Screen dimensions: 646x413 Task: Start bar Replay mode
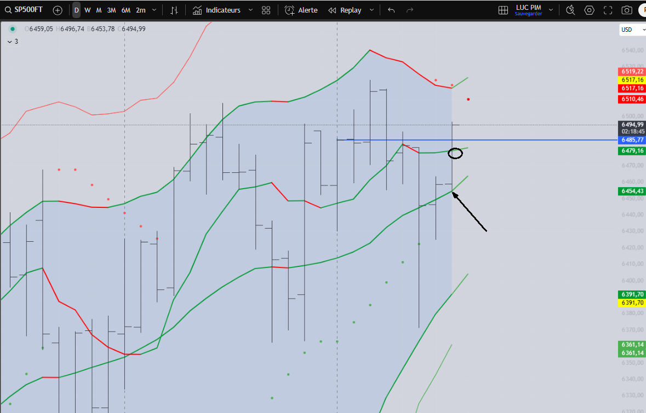(345, 10)
